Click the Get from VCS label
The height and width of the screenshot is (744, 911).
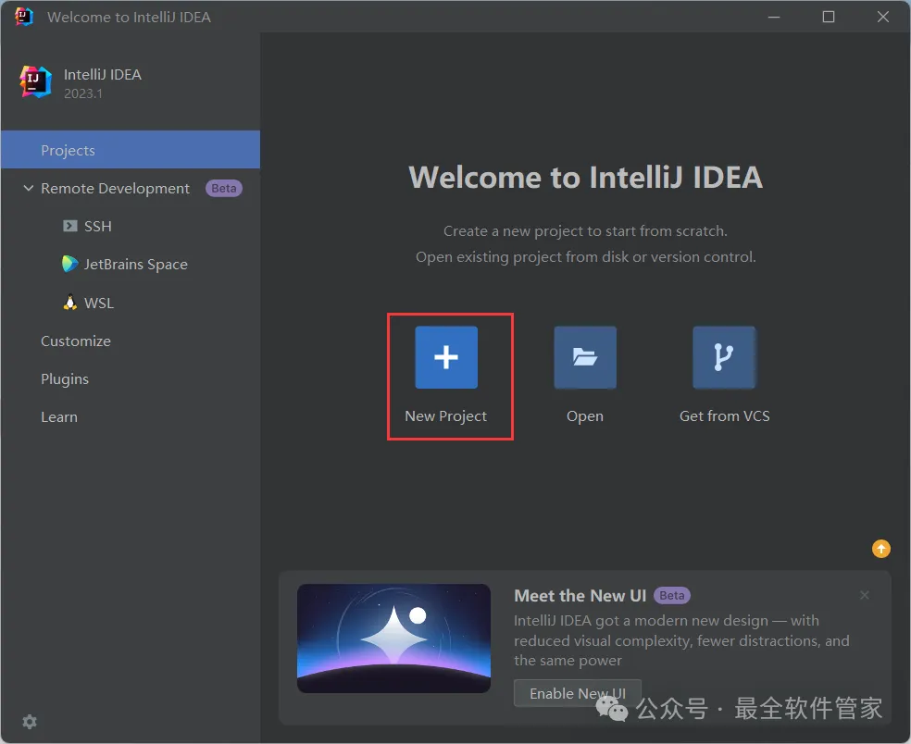pyautogui.click(x=725, y=415)
